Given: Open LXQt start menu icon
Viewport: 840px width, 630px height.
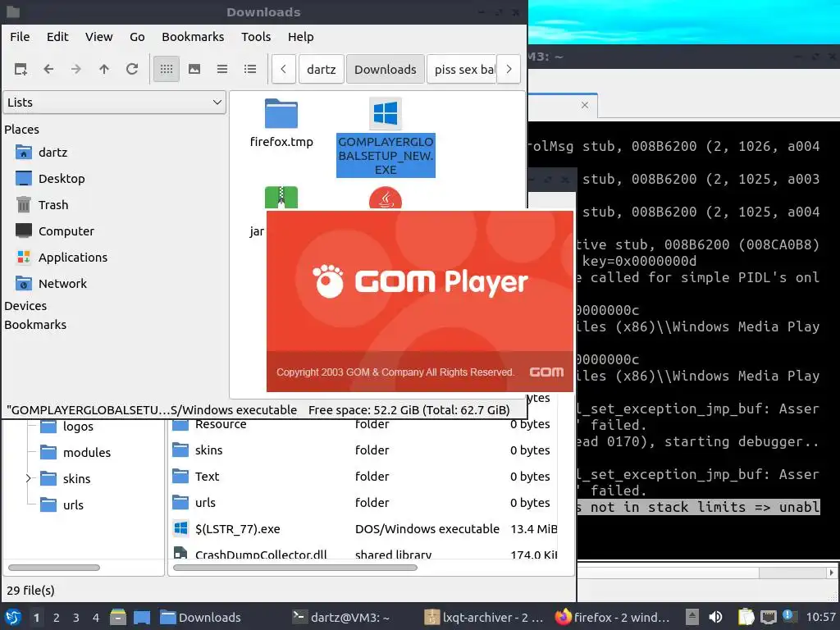Looking at the screenshot, I should [13, 617].
